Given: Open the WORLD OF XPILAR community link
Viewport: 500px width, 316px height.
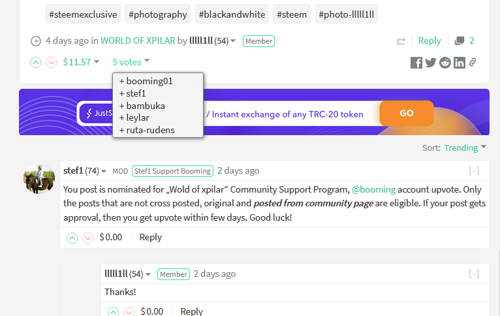Looking at the screenshot, I should (x=138, y=41).
